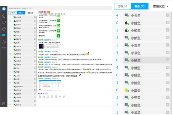
Task: Open 客服状态 dropdown in enlarged panel
Action: pos(160,6)
